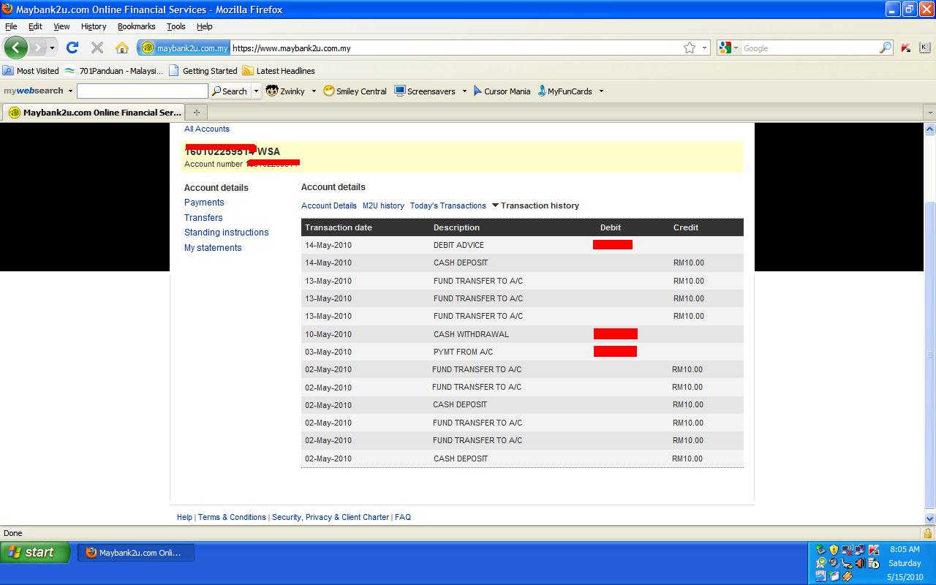Open Cursor Mania toolbar button
This screenshot has width=936, height=585.
click(502, 91)
